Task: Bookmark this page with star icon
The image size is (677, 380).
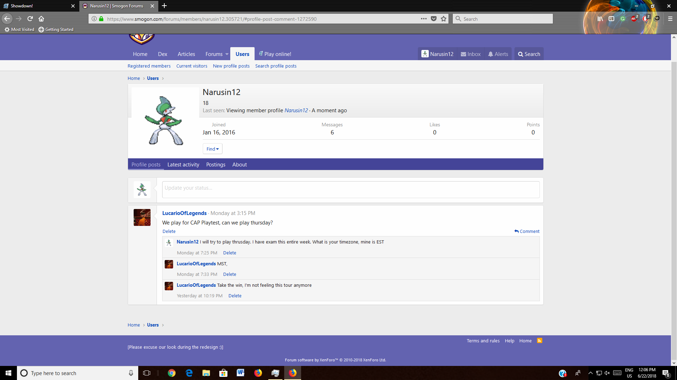Action: (444, 19)
